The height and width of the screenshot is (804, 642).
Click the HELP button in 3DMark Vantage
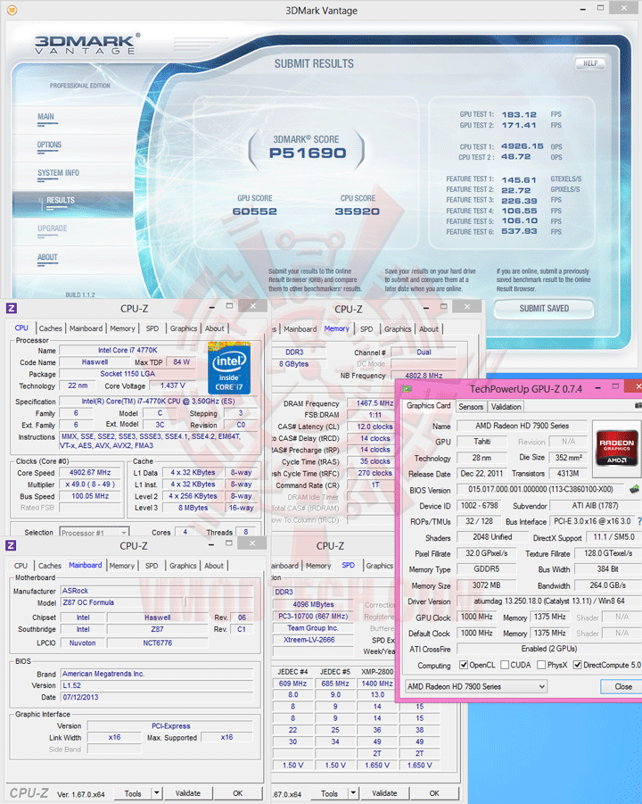click(590, 63)
